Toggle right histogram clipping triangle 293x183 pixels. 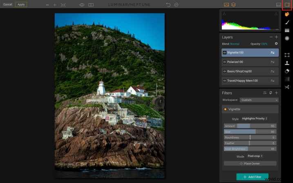pyautogui.click(x=276, y=14)
